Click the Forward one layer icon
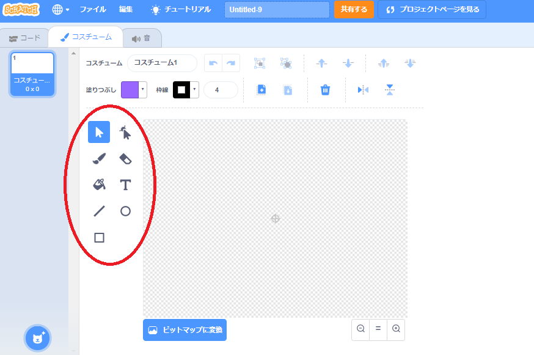The image size is (534, 355). pos(321,63)
